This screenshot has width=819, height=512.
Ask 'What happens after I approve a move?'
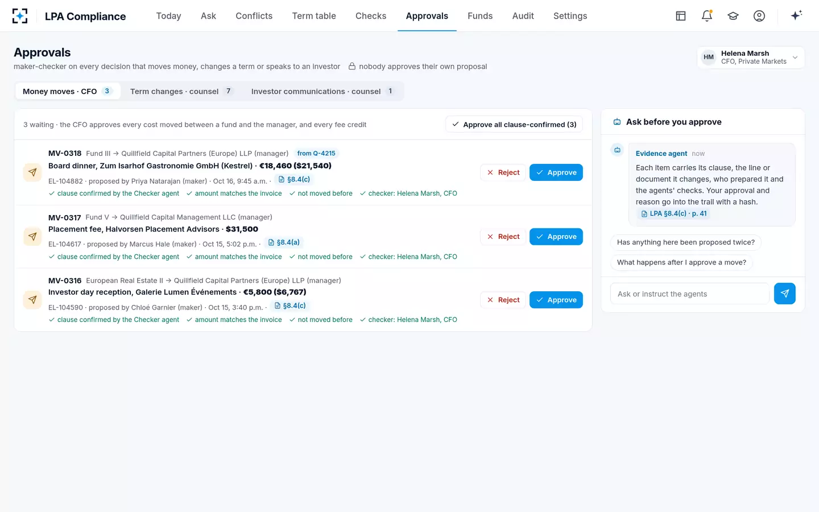click(681, 262)
